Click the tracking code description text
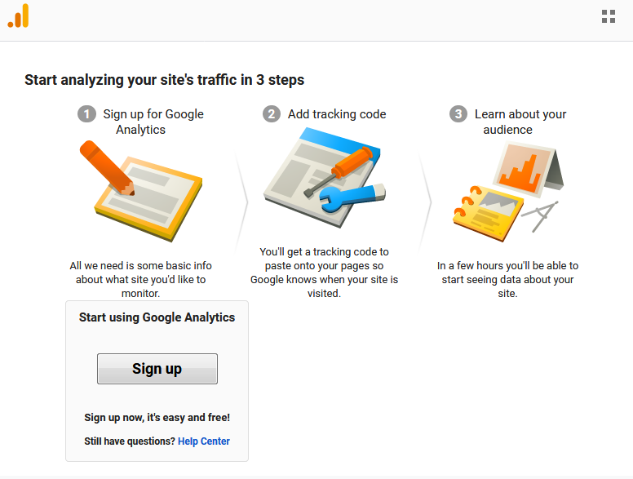The image size is (633, 479). (x=324, y=273)
